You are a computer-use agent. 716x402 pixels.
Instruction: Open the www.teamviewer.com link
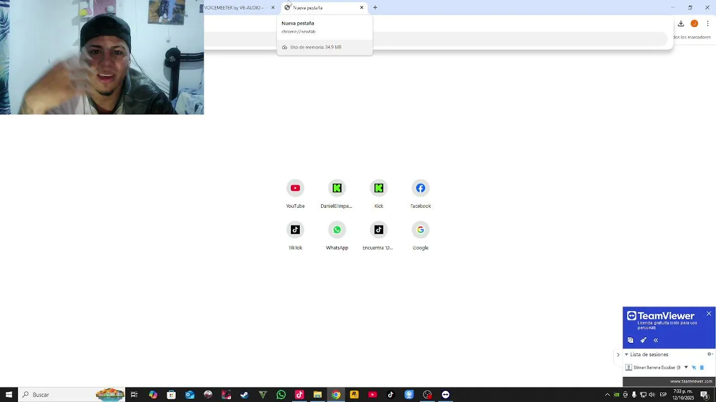[691, 381]
